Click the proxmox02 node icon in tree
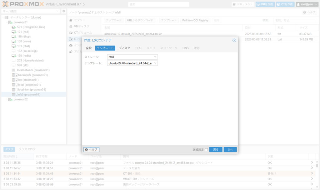Screen dimensions: 320x190 click(x=10, y=100)
